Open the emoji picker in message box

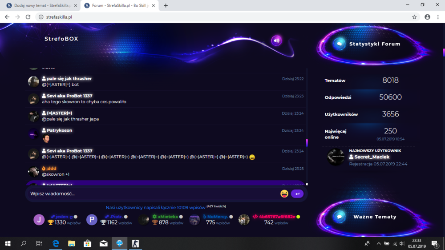coord(284,194)
